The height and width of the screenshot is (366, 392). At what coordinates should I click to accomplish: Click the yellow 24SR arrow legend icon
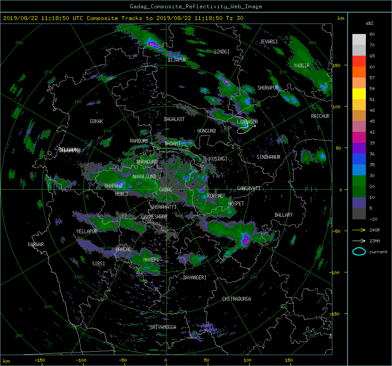pyautogui.click(x=359, y=230)
